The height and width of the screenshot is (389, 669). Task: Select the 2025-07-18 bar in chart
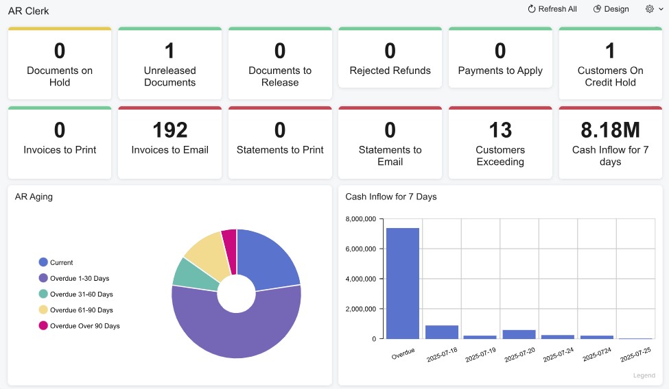pyautogui.click(x=441, y=332)
